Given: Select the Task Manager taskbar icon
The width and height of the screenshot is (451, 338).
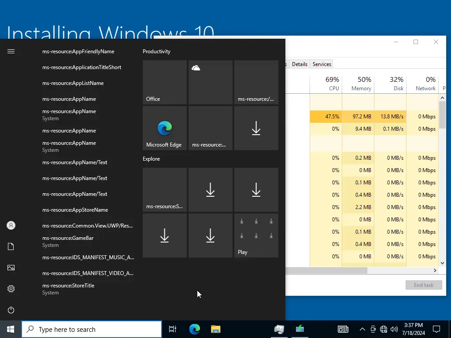Looking at the screenshot, I should 279,329.
